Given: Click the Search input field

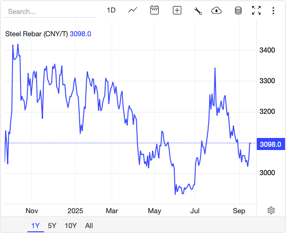Looking at the screenshot, I should coord(51,11).
